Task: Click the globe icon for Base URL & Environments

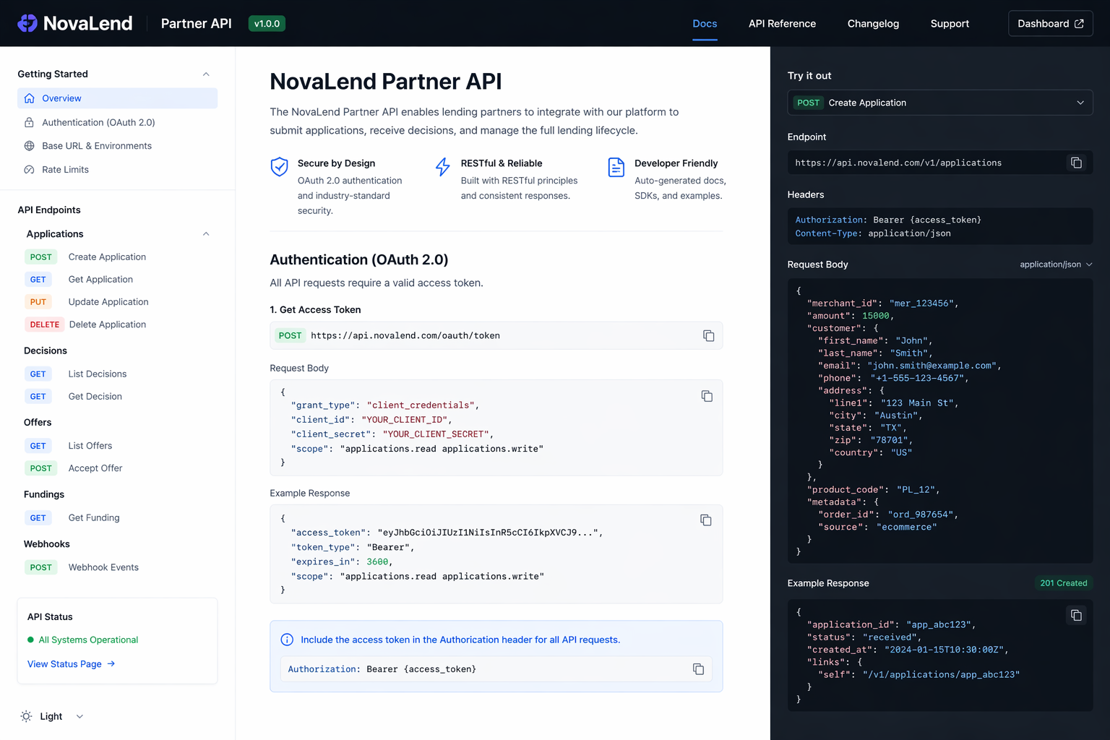Action: [x=30, y=145]
